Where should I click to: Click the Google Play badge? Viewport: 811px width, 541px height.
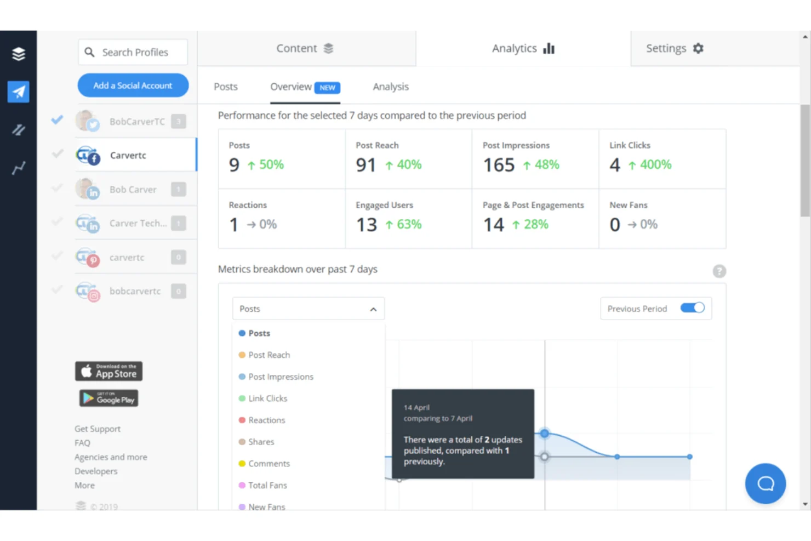tap(108, 398)
